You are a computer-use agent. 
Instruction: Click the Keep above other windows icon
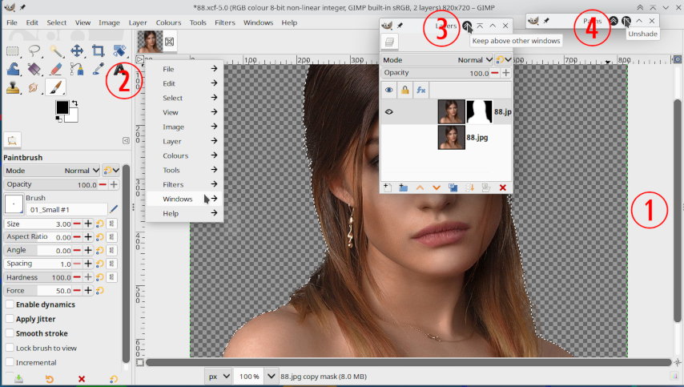[467, 26]
